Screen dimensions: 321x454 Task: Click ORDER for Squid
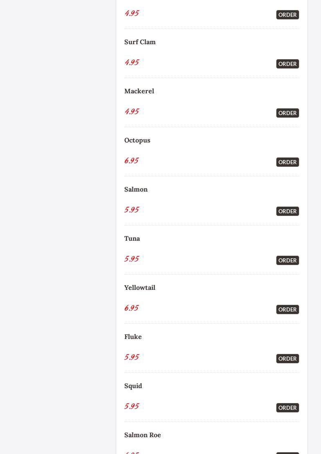point(287,408)
